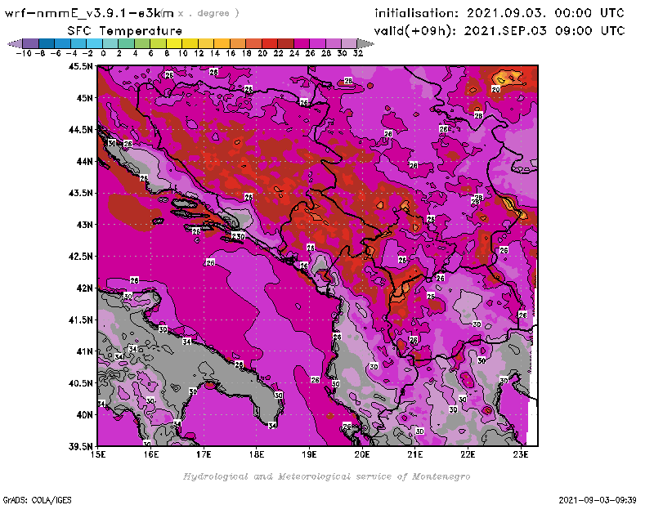Select the '17E' longitude axis label

(x=204, y=454)
